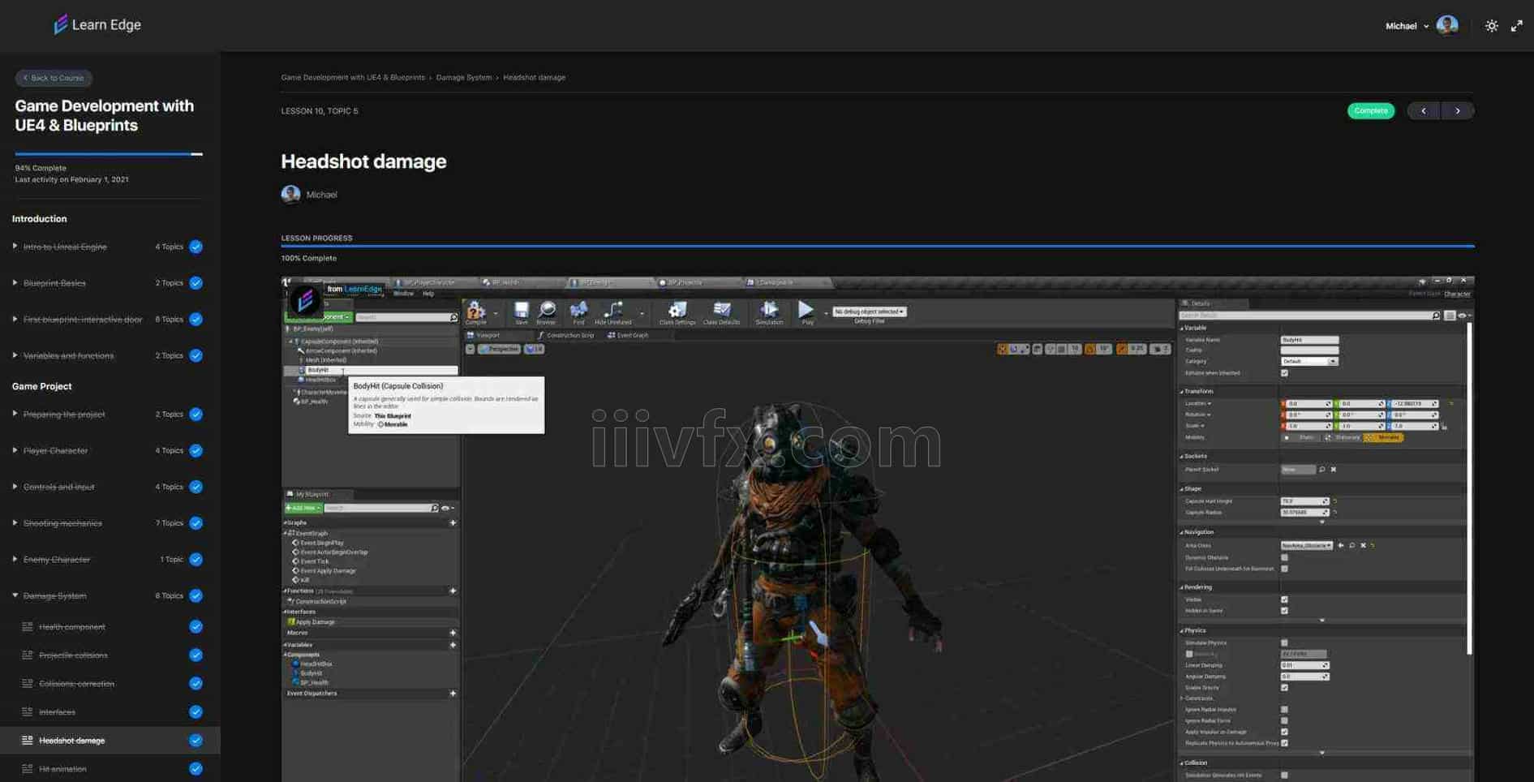
Task: Click the Save toolbar icon
Action: point(521,312)
